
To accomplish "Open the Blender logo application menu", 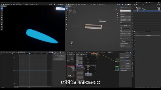I will click(1, 3).
